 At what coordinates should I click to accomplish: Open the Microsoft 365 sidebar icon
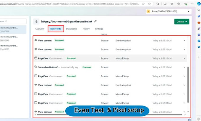point(199,35)
